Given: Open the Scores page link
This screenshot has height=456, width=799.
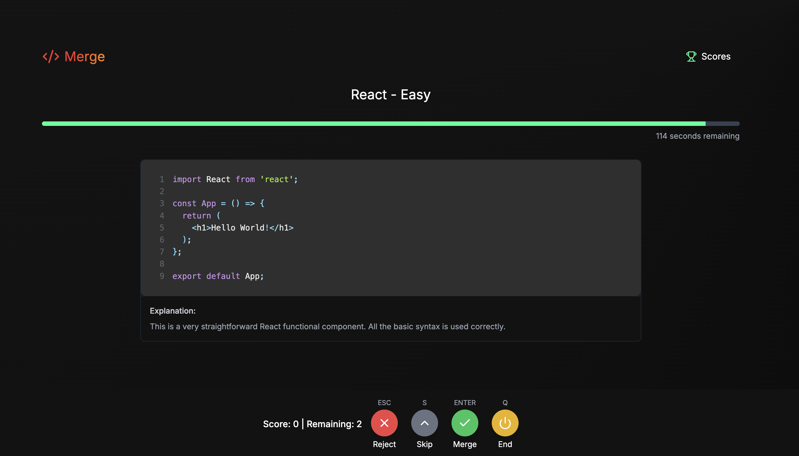Looking at the screenshot, I should (x=715, y=57).
